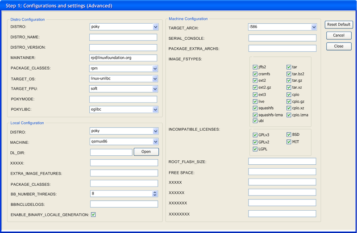The image size is (357, 233).
Task: Expand the POKYLIBC eglibc dropdown
Action: coord(155,109)
